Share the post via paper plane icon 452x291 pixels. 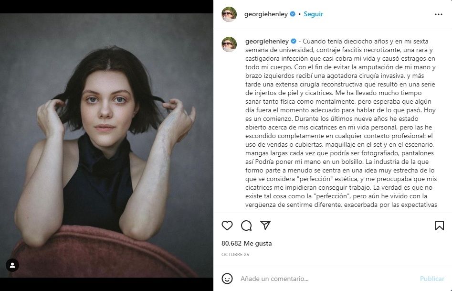coord(265,225)
